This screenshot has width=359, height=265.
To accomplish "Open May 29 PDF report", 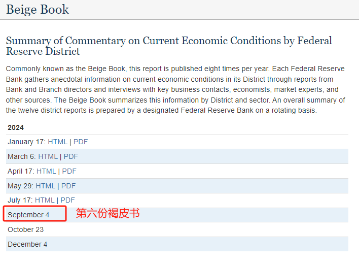I will point(68,186).
